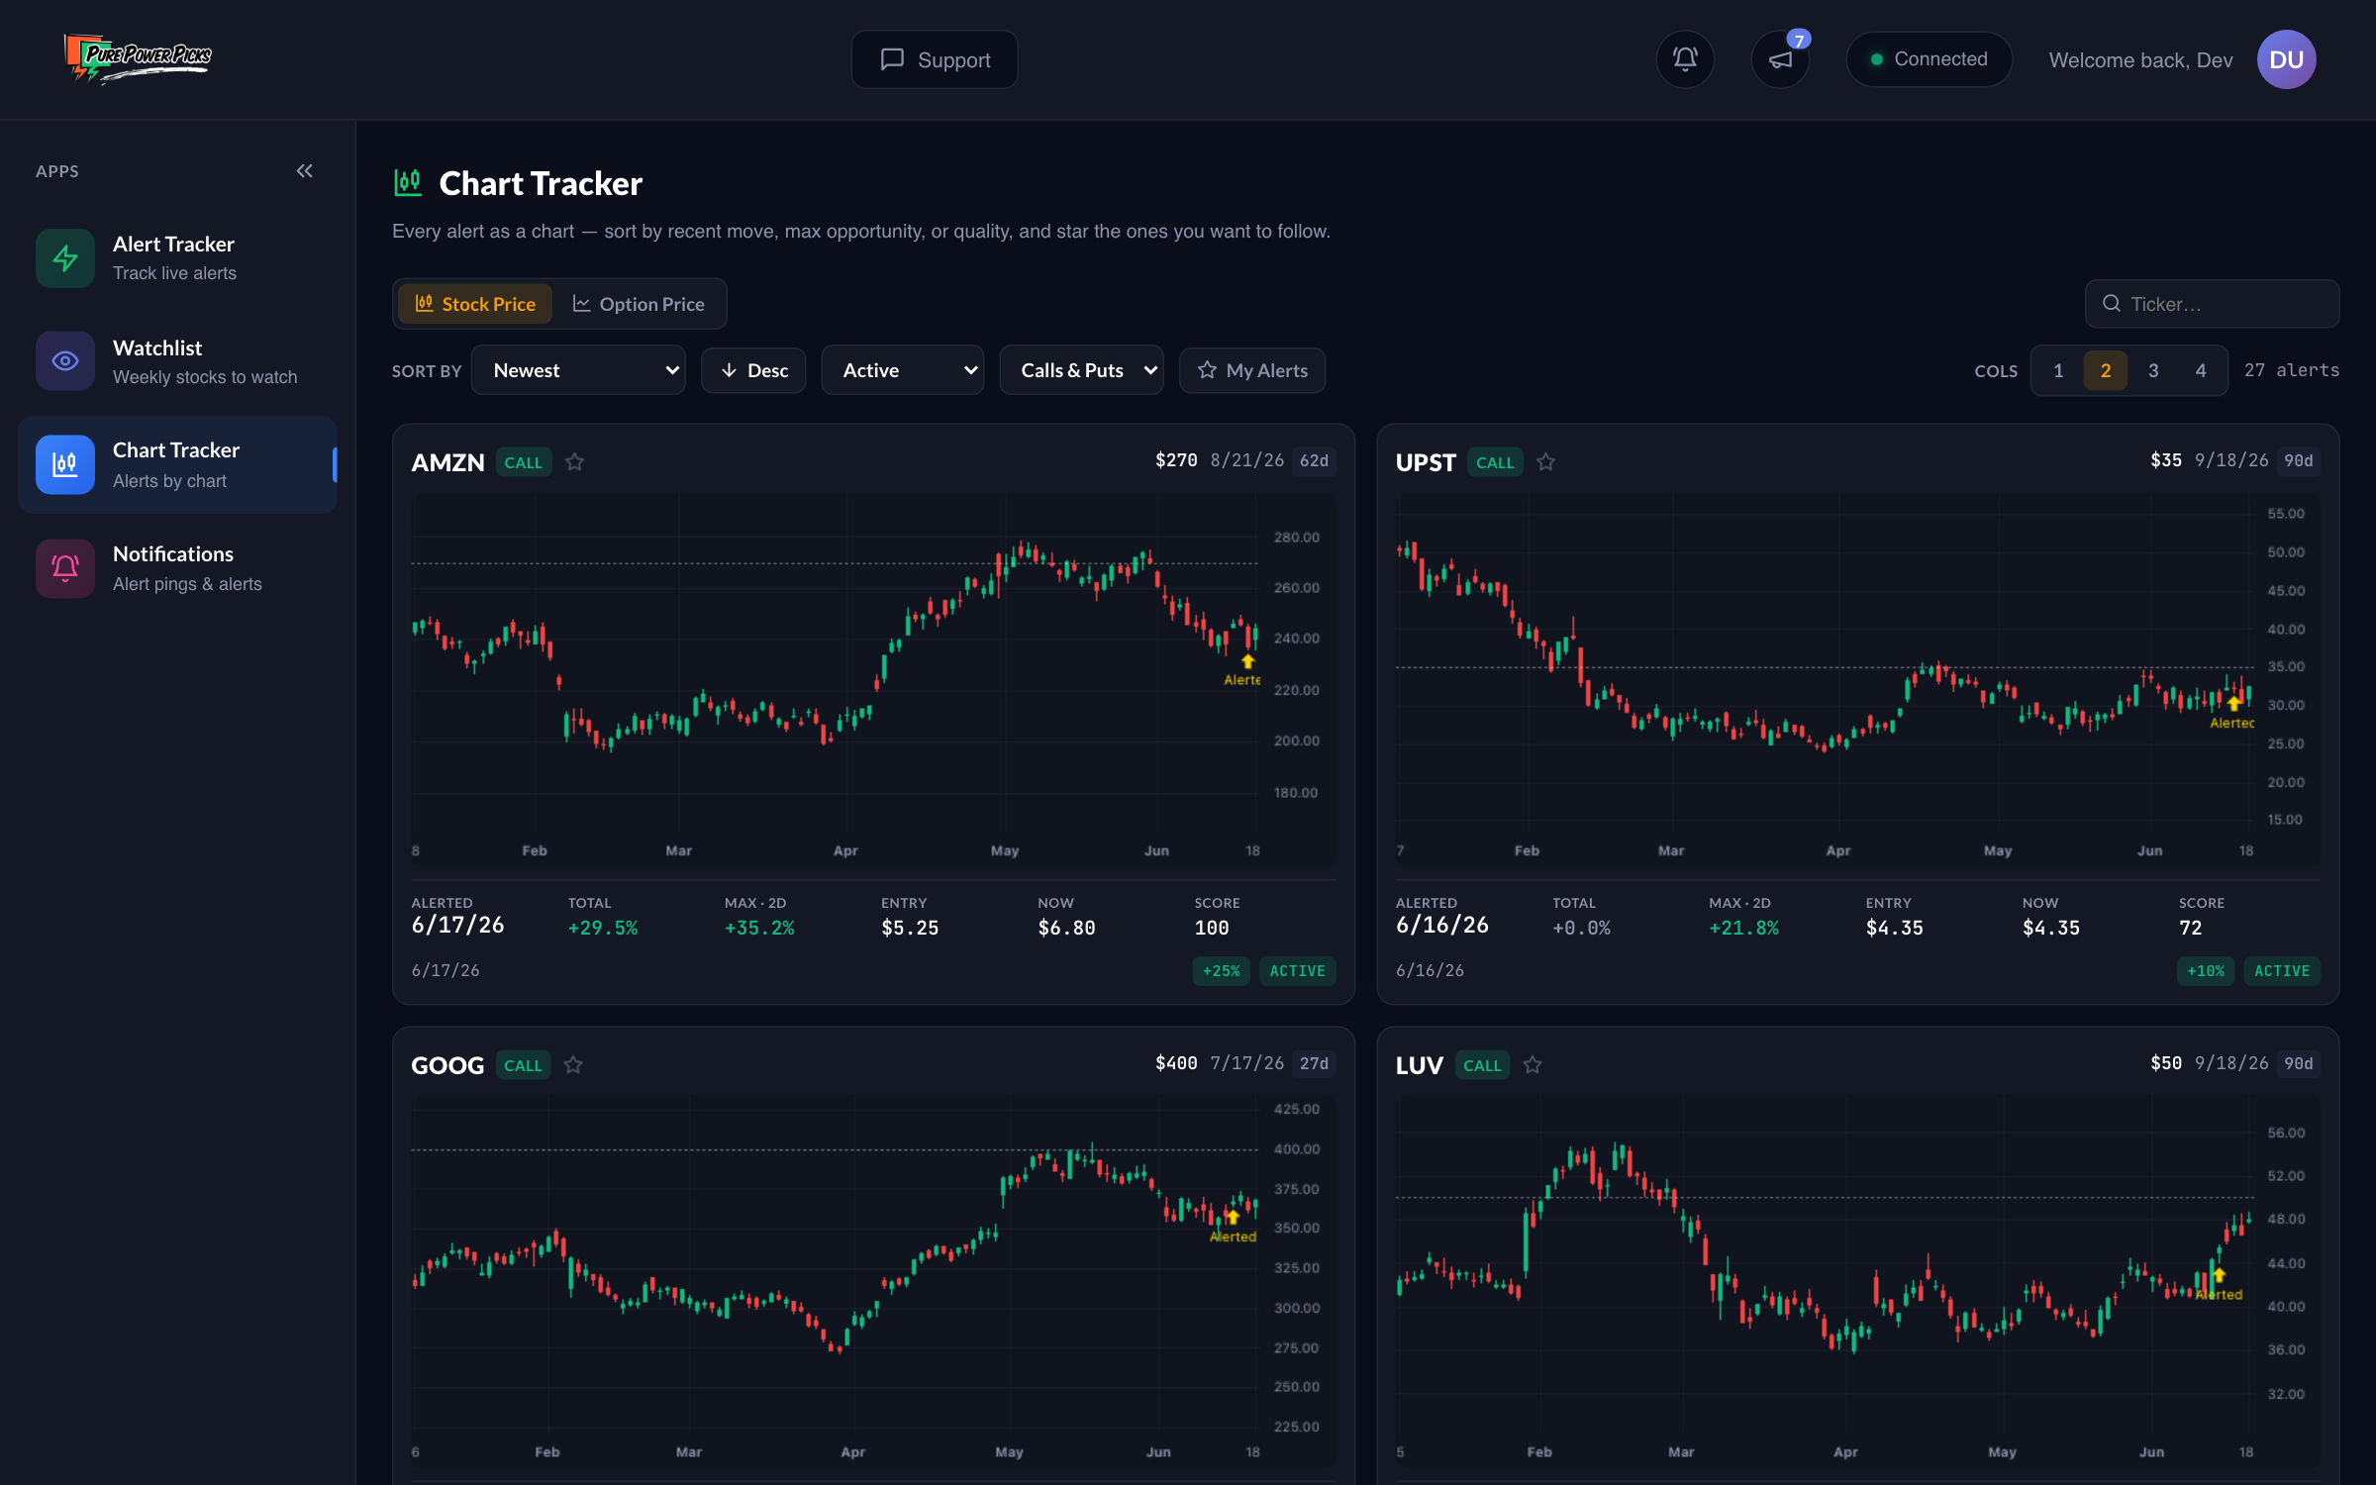Click the Connected status pill

[x=1929, y=59]
